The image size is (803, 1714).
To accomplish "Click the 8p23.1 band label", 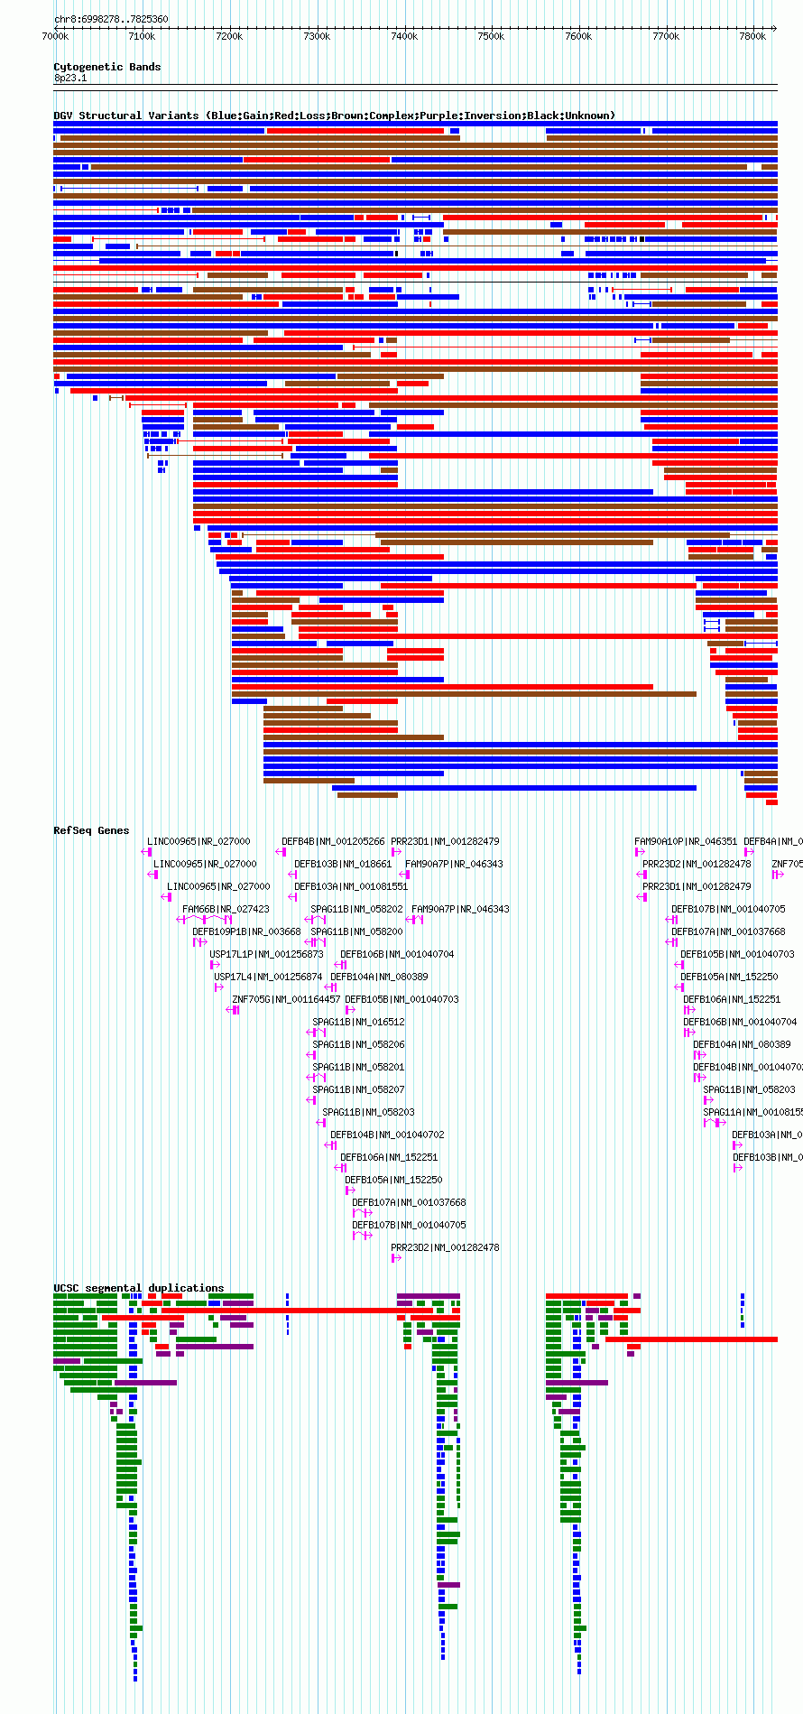I will pos(70,79).
